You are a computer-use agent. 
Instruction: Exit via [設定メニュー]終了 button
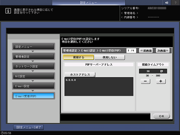(29, 127)
